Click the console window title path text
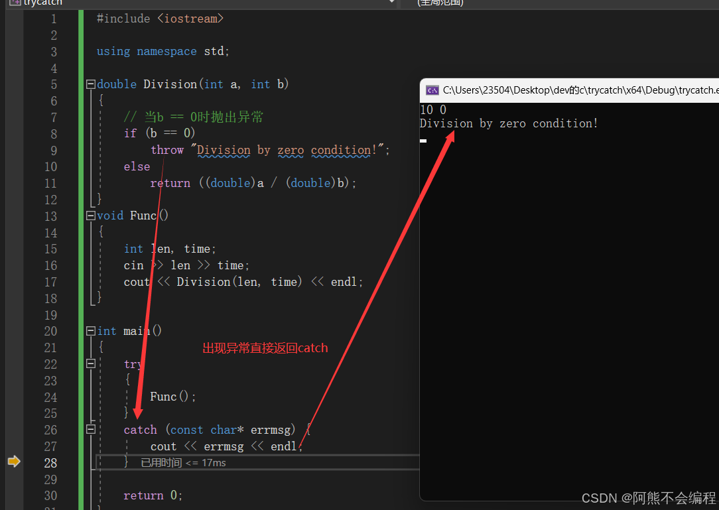719x510 pixels. pyautogui.click(x=580, y=90)
